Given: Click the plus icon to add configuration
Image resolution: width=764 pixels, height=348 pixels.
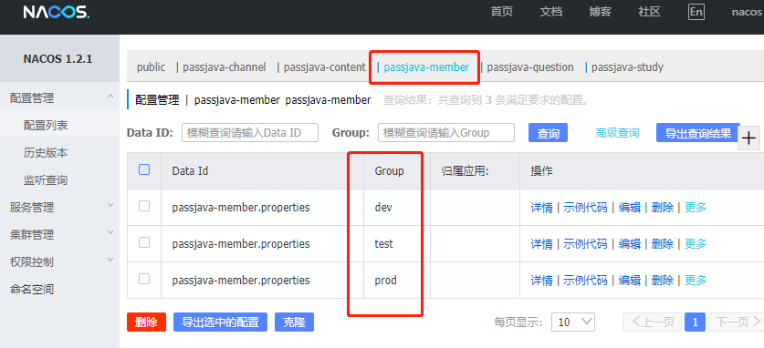Looking at the screenshot, I should (748, 138).
